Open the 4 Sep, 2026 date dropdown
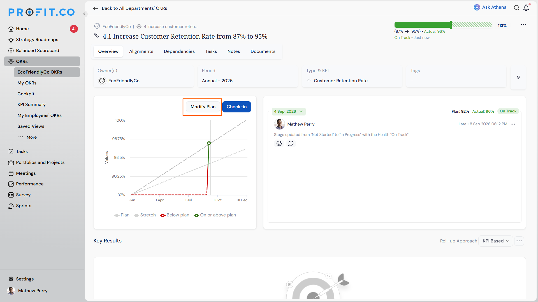538x302 pixels. tap(289, 112)
